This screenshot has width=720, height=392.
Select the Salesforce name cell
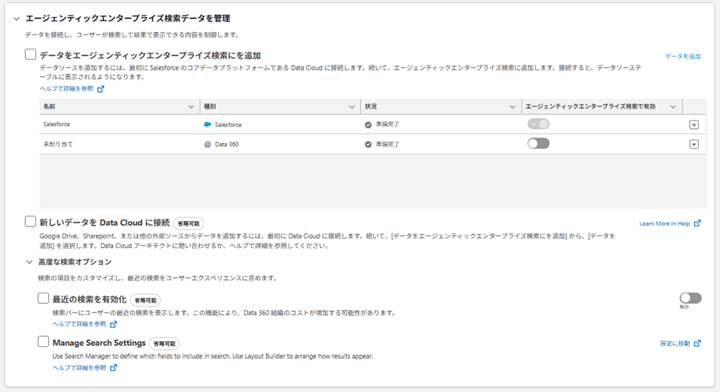point(56,124)
